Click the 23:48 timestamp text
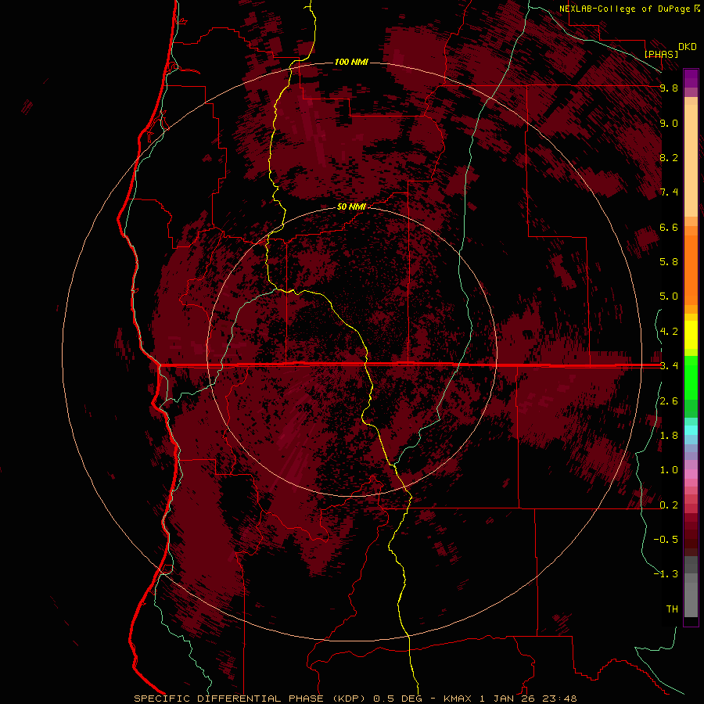This screenshot has width=704, height=704. (561, 699)
